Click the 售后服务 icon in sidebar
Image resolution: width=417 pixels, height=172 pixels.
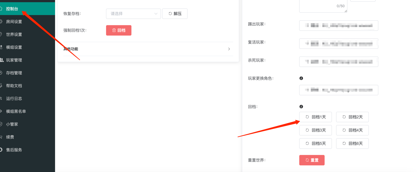(x=1, y=150)
